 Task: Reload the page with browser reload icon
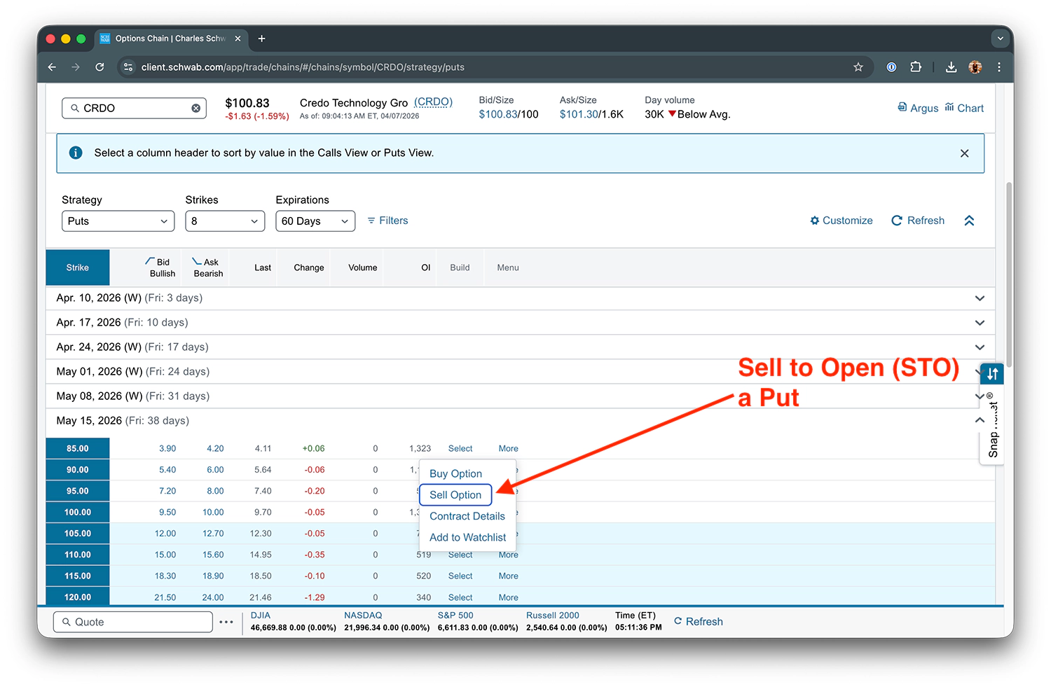(99, 67)
